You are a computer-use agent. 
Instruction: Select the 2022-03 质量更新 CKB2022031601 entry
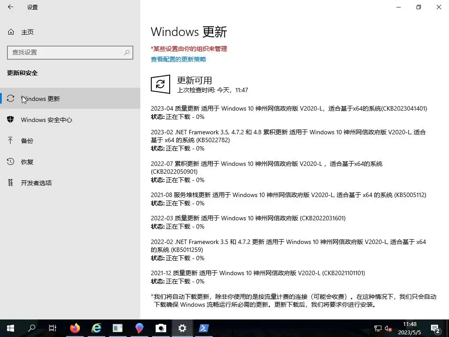(x=248, y=222)
